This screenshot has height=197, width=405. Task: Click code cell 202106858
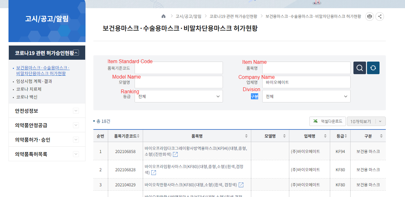[125, 151]
